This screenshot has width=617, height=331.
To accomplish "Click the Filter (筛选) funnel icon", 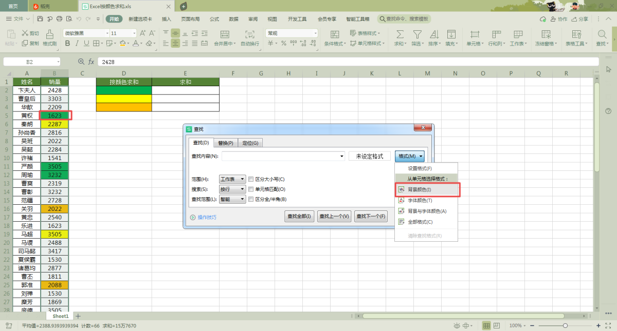I will (417, 34).
